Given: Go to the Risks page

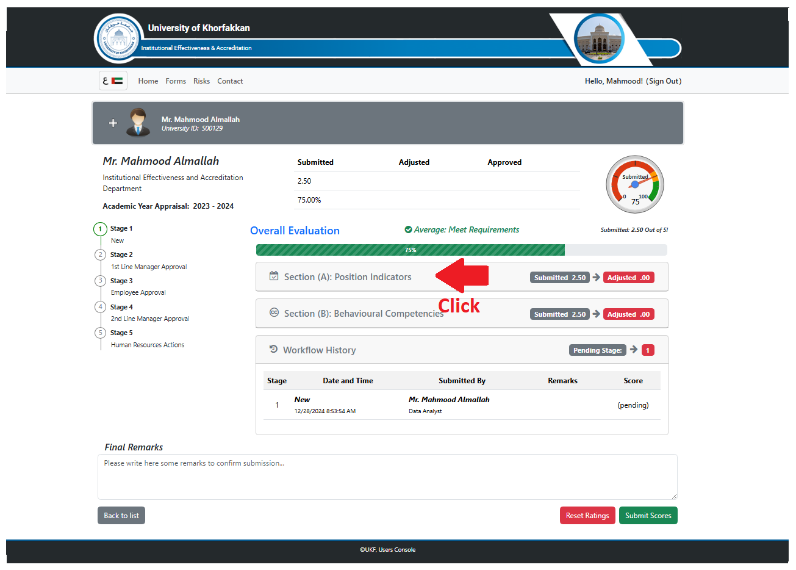Looking at the screenshot, I should [x=201, y=81].
